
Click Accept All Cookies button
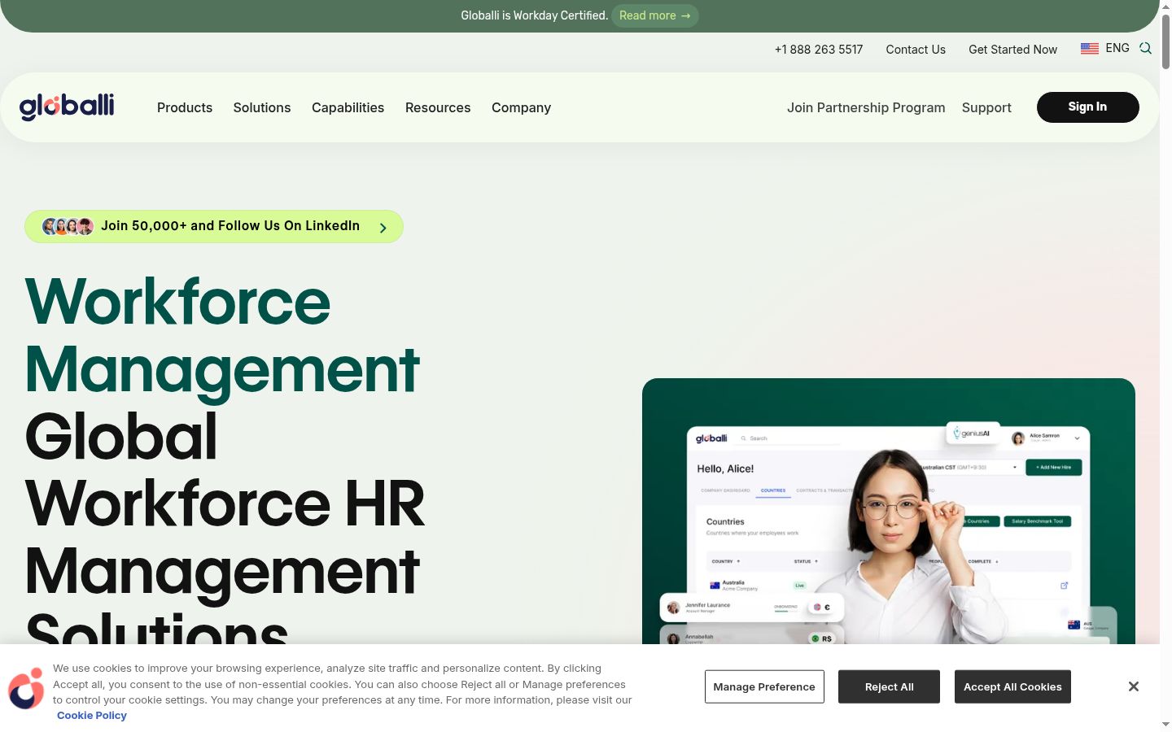click(1012, 686)
